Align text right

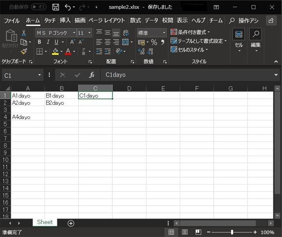[x=116, y=42]
